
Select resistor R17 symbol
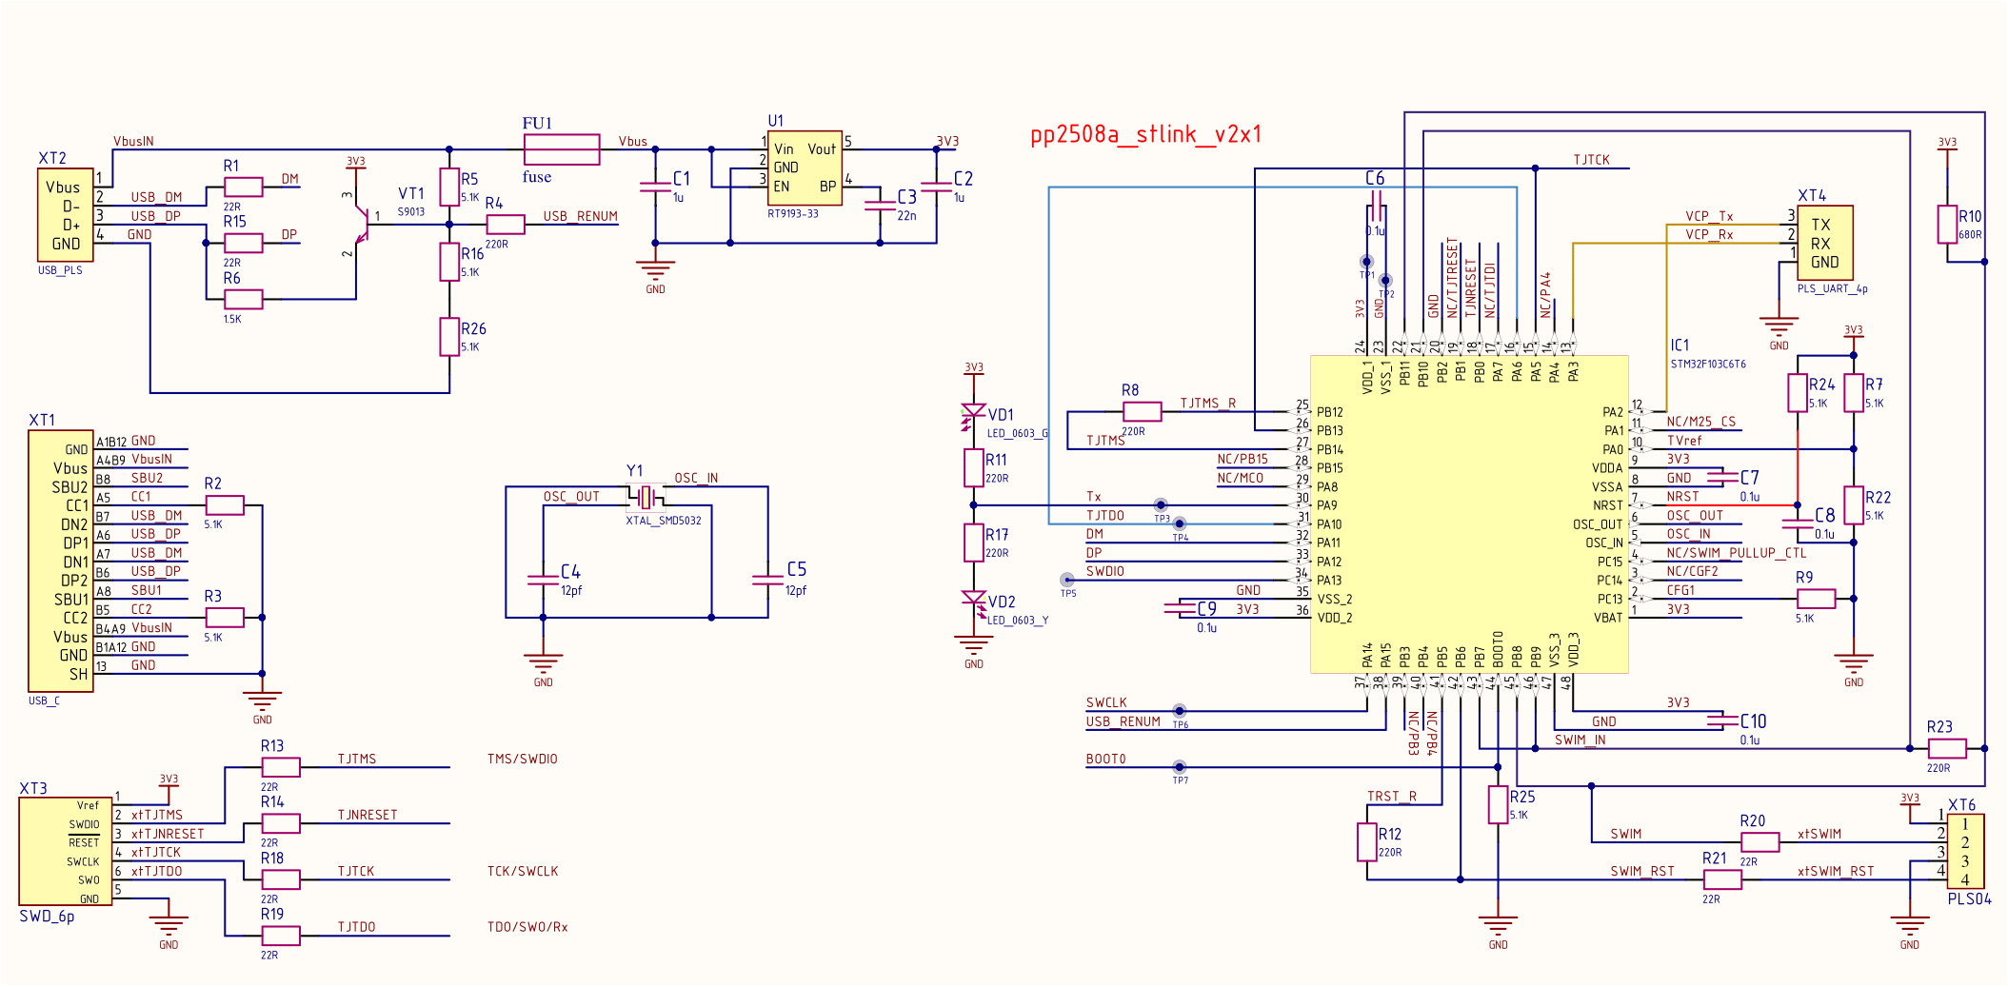(x=973, y=543)
